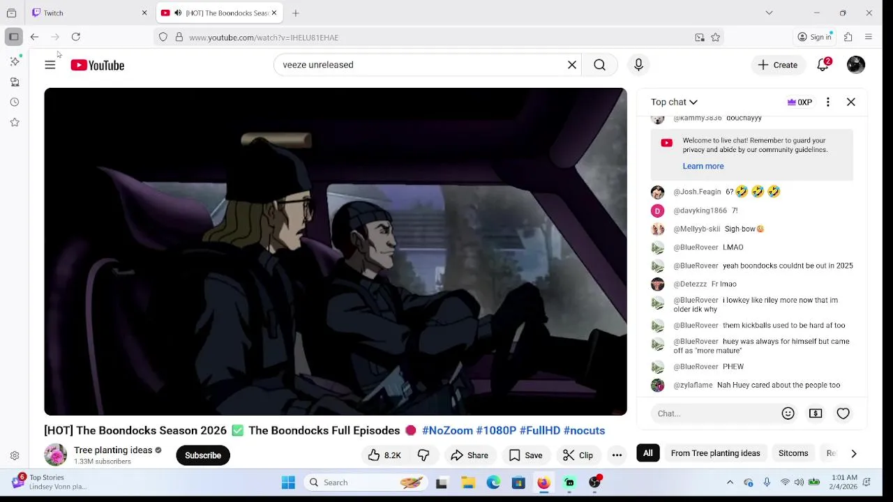Reload the current page

coord(76,37)
